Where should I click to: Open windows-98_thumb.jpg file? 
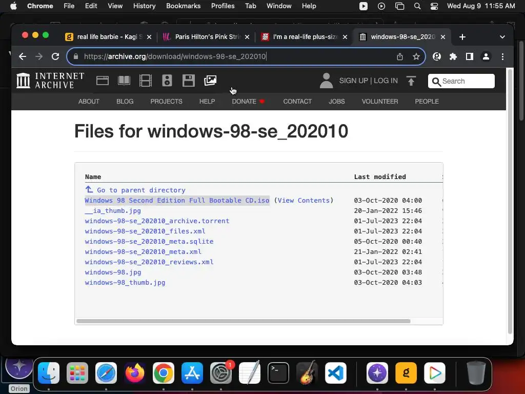[125, 283]
